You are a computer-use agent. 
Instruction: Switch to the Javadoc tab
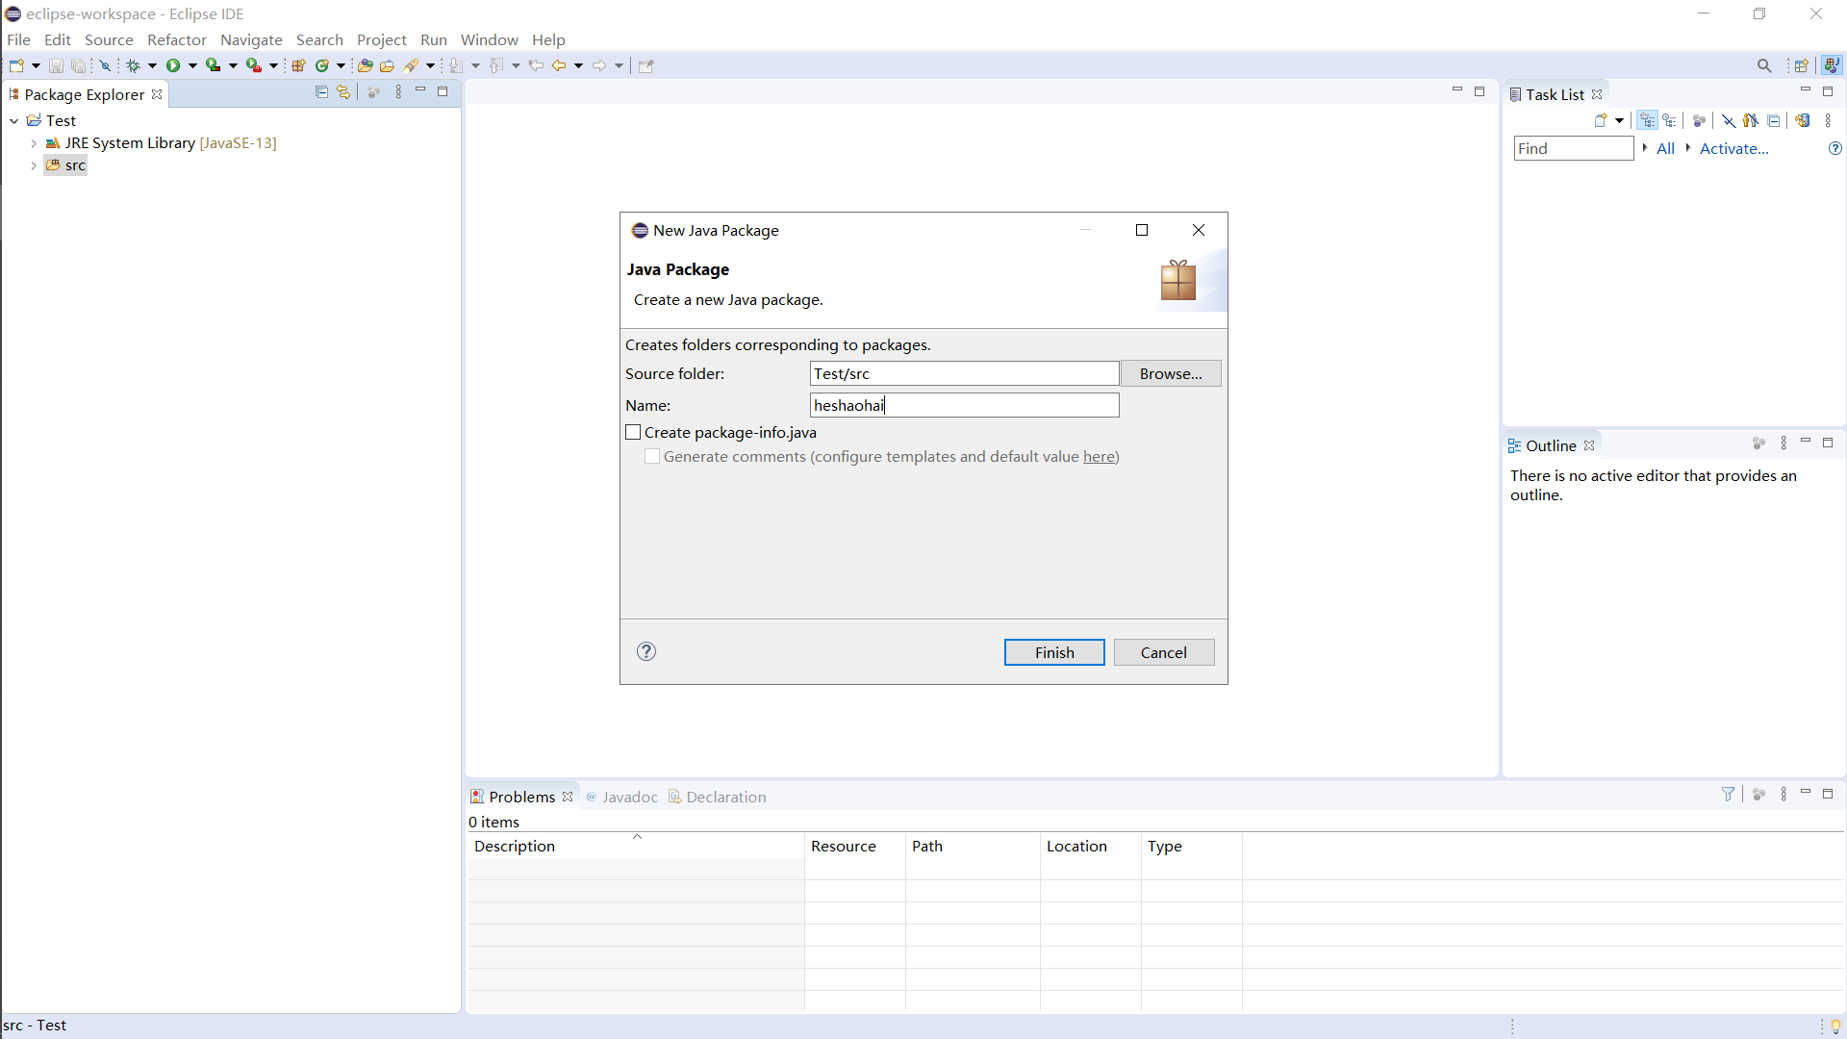pyautogui.click(x=622, y=797)
